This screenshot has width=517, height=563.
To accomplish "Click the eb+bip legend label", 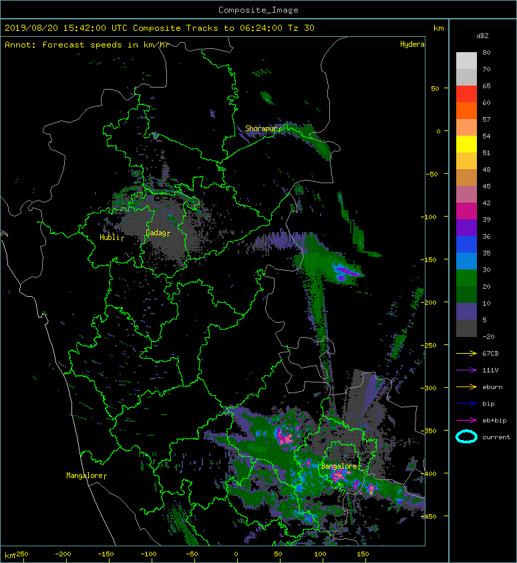I will (494, 421).
